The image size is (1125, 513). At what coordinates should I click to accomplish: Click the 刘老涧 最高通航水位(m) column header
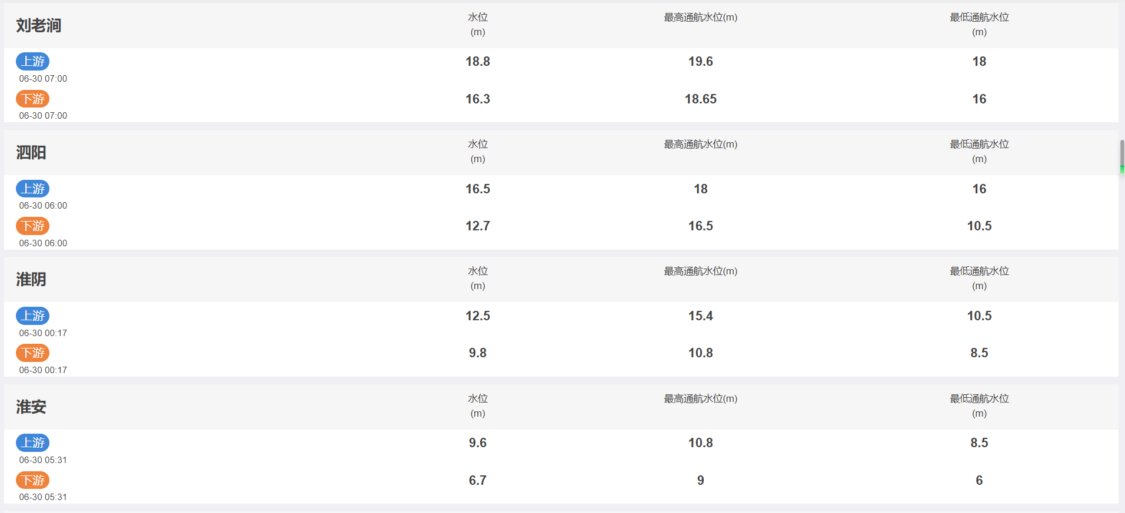[701, 18]
